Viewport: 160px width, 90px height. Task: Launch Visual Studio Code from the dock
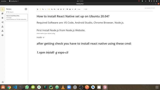(x=15, y=87)
